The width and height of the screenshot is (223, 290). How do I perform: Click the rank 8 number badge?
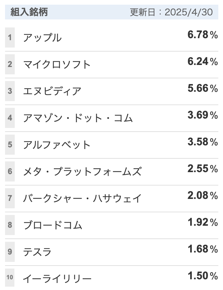tap(10, 225)
